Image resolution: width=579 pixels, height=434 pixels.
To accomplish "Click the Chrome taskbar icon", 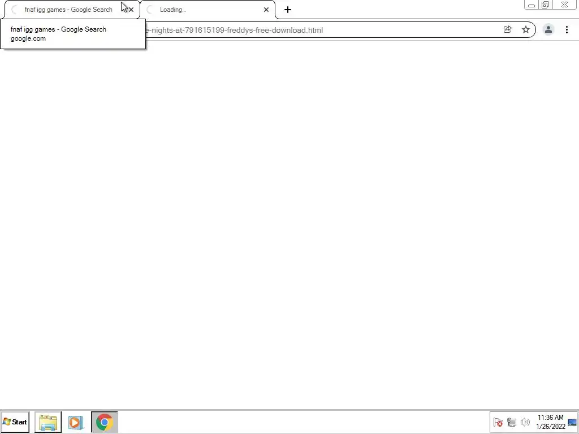I will pyautogui.click(x=105, y=422).
